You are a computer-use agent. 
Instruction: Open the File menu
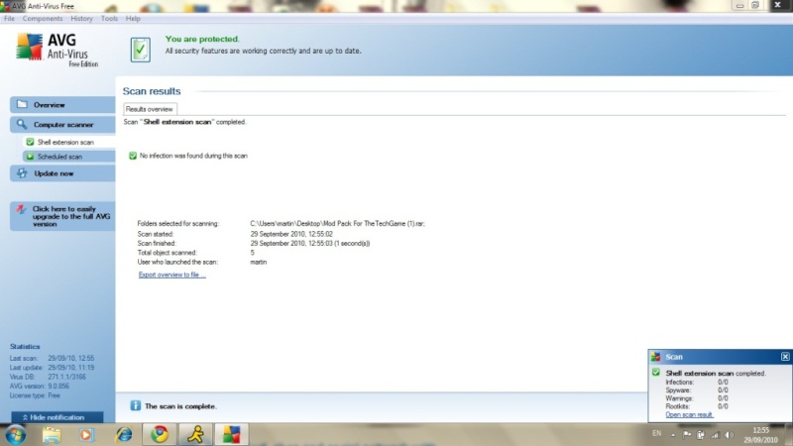[9, 18]
